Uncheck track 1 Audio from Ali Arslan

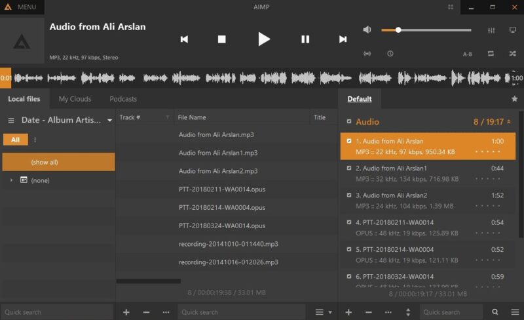pyautogui.click(x=349, y=141)
